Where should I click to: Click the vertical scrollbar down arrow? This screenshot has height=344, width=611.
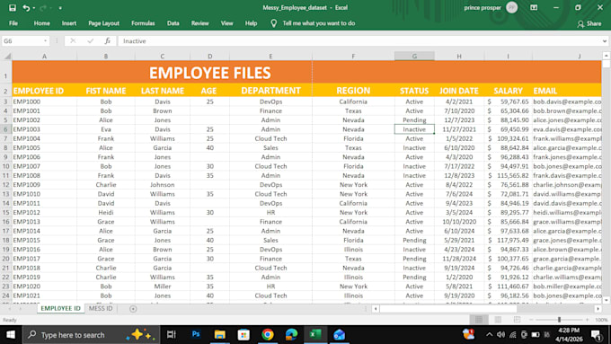(x=606, y=300)
